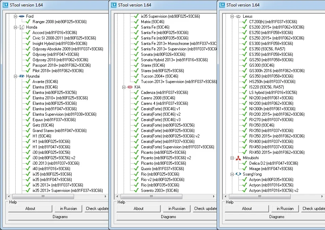Open About in the middle window
The image size is (325, 230).
139,209
